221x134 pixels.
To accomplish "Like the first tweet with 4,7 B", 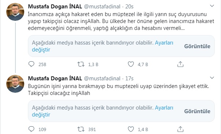I will click(x=131, y=64).
